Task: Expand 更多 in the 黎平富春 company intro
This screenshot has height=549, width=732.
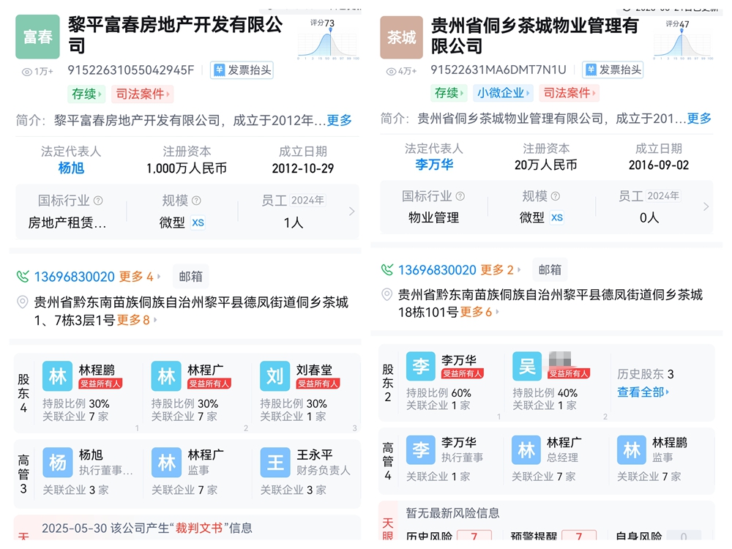Action: 339,121
